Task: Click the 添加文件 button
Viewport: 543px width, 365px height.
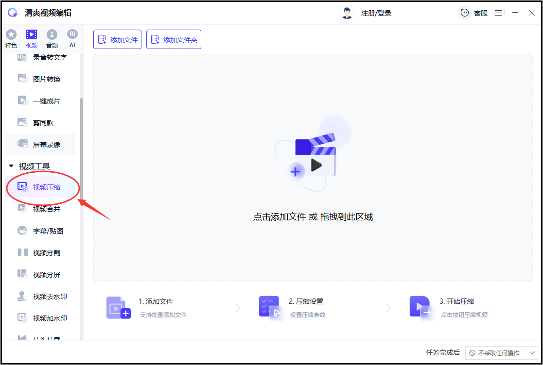Action: [x=117, y=39]
